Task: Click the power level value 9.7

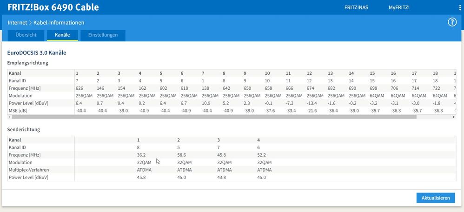Action: coord(99,103)
